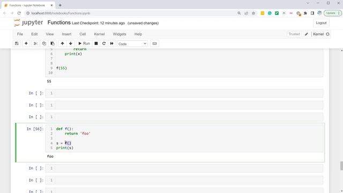Click the empty cell right below foo output

[184, 168]
